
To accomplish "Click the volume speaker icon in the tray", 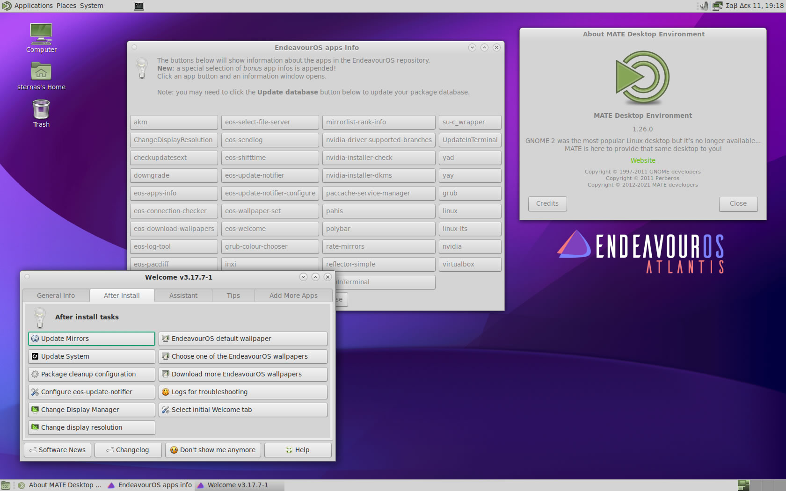I will pos(704,6).
